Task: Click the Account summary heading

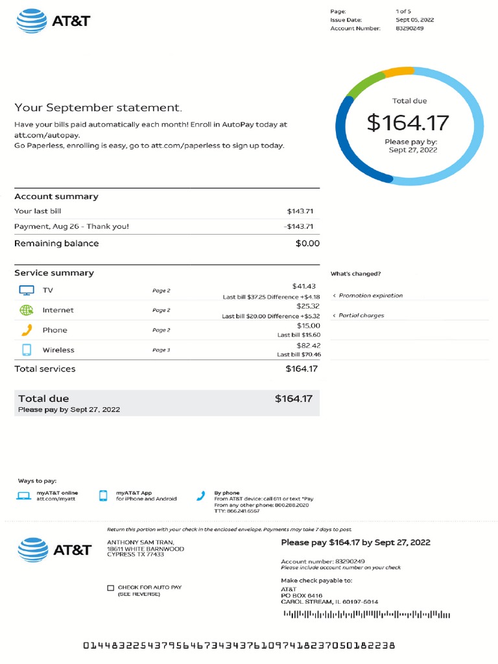Action: pos(56,196)
